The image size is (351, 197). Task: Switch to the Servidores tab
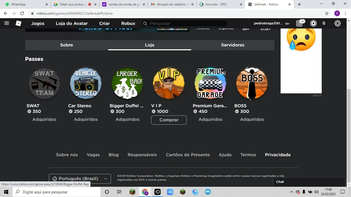point(233,45)
